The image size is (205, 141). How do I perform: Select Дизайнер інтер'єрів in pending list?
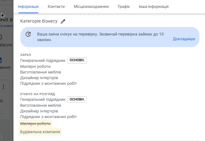(39, 111)
